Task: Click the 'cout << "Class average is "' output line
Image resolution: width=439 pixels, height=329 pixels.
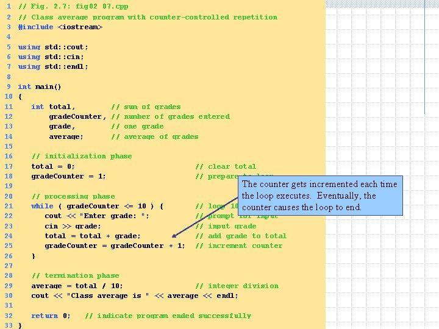Action: point(135,295)
